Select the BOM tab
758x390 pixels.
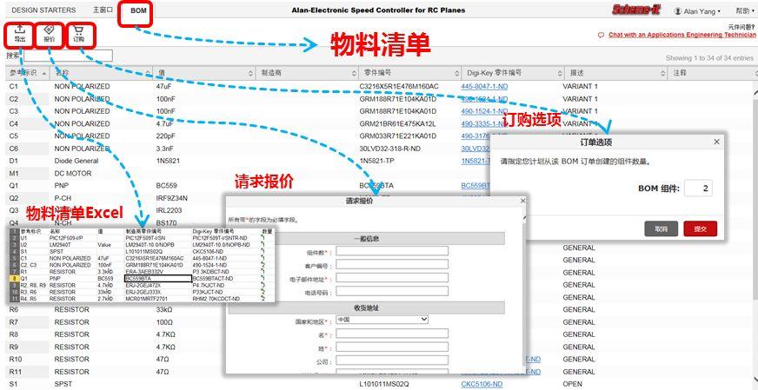[138, 10]
